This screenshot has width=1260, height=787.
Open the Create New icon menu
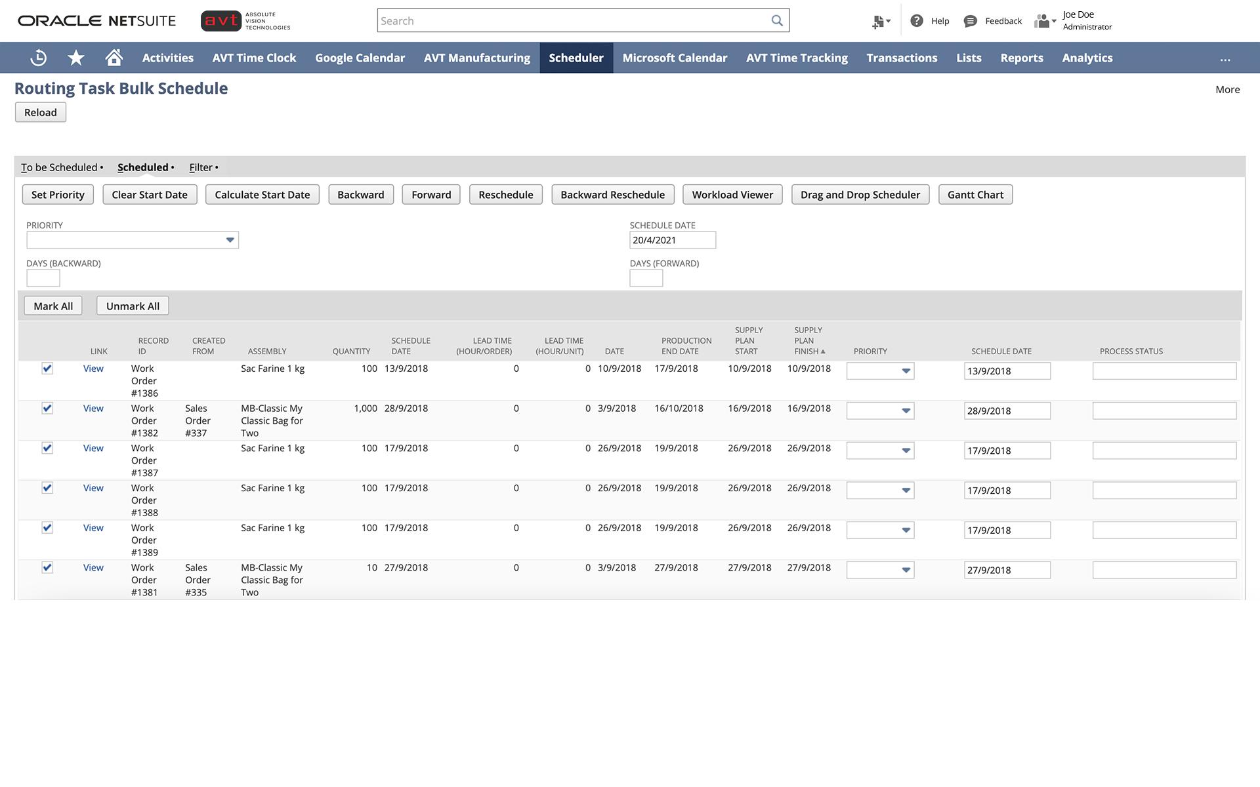click(x=880, y=21)
